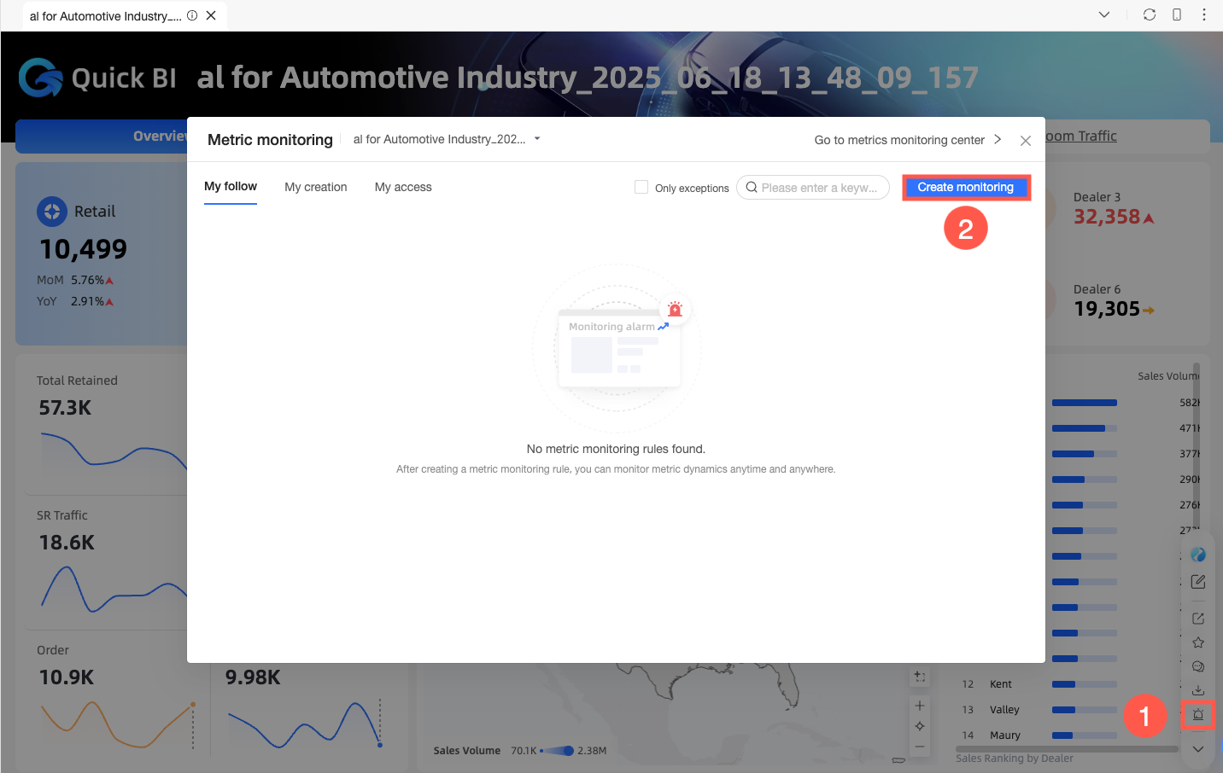Click the SR Traffic 18.6K value
The height and width of the screenshot is (773, 1223).
pos(67,543)
